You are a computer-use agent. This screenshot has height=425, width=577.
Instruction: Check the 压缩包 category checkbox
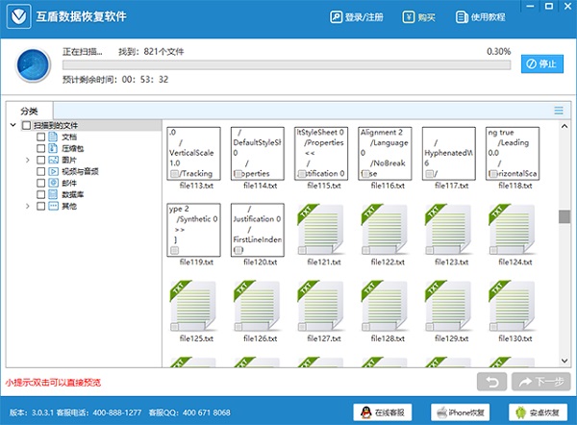[x=40, y=148]
